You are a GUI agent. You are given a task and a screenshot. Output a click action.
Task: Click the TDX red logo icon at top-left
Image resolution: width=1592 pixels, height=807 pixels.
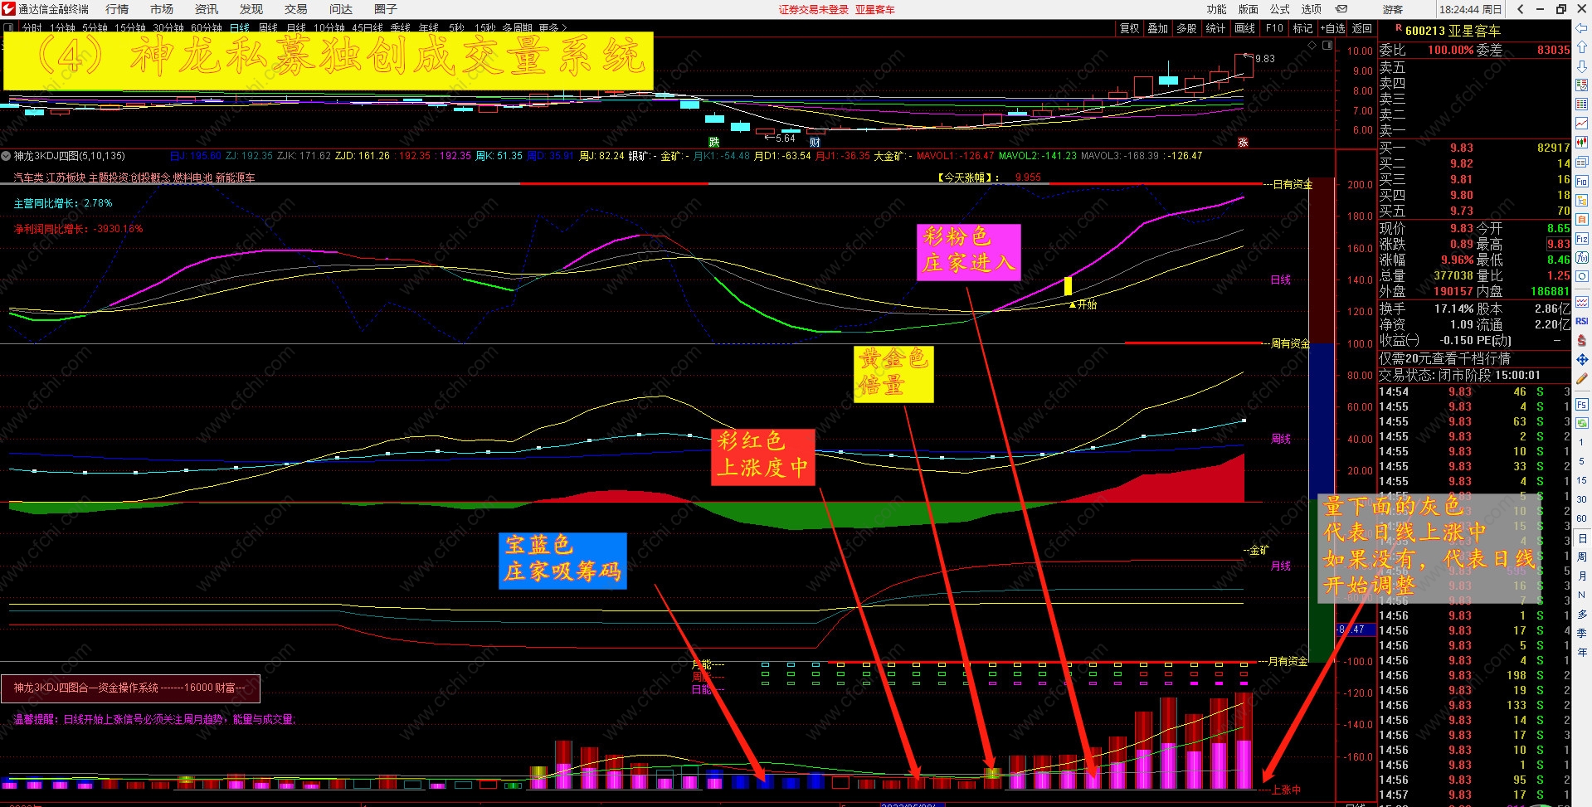click(8, 9)
